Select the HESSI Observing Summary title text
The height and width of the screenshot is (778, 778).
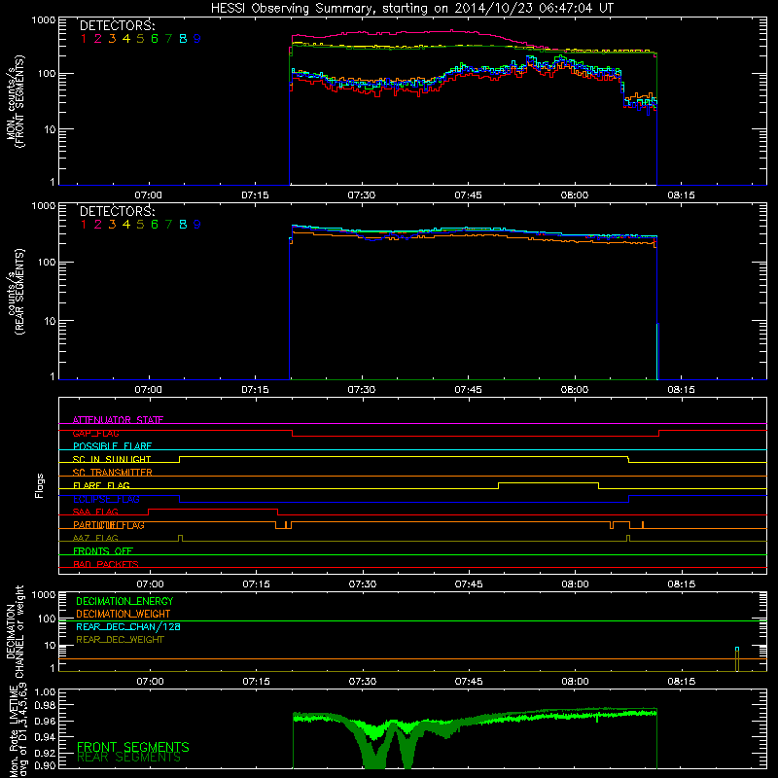tap(411, 9)
